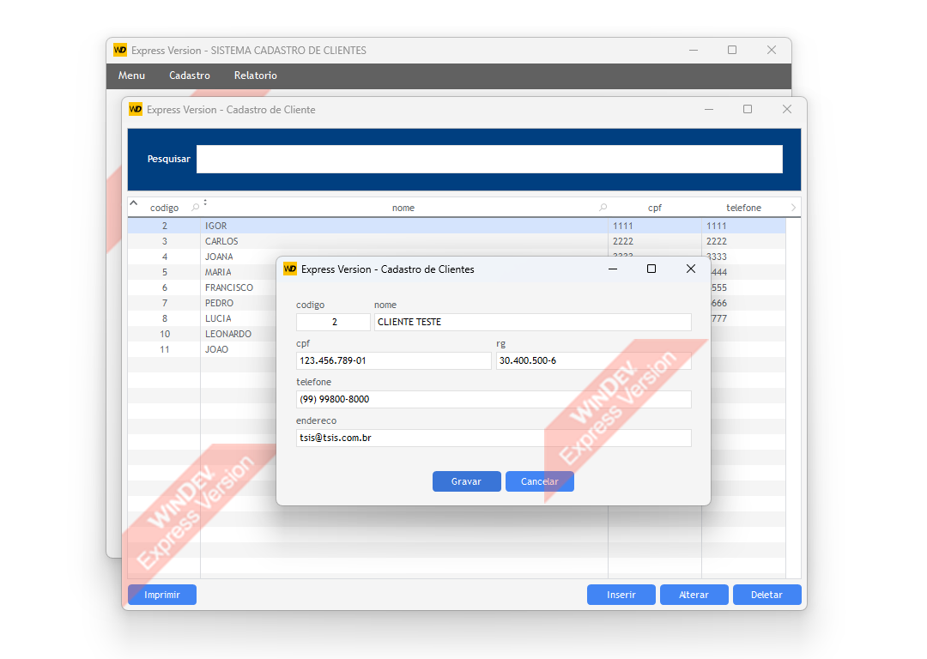Click the Imprimir button
Viewport: 927px width, 659px height.
pos(162,595)
